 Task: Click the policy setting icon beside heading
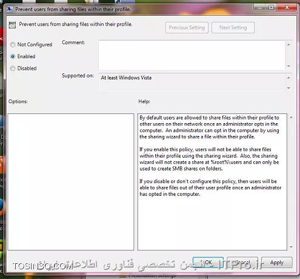[12, 25]
